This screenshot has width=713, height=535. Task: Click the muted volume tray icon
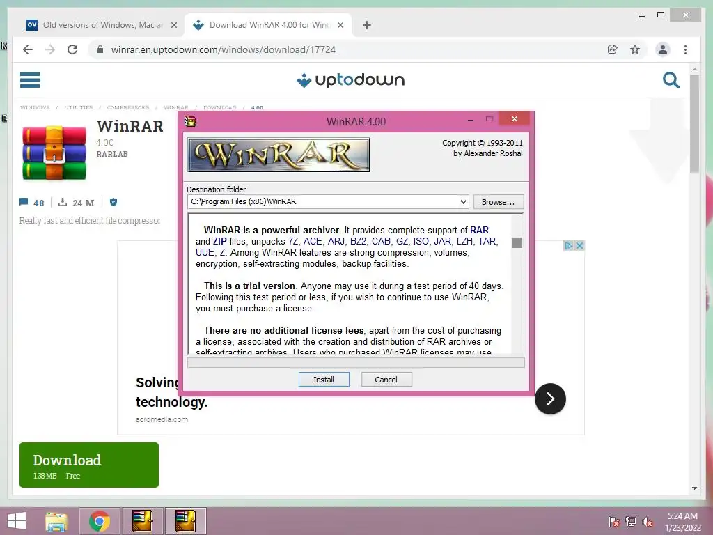(x=648, y=521)
